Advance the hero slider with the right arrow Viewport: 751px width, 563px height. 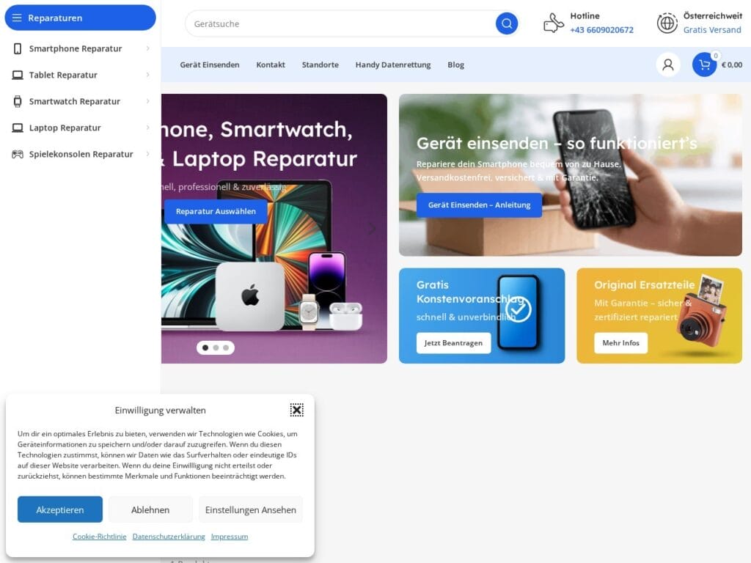pos(372,229)
